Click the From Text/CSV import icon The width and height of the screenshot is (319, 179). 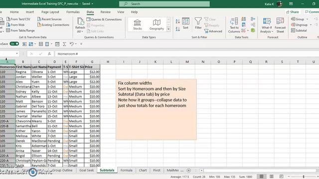pos(8,19)
